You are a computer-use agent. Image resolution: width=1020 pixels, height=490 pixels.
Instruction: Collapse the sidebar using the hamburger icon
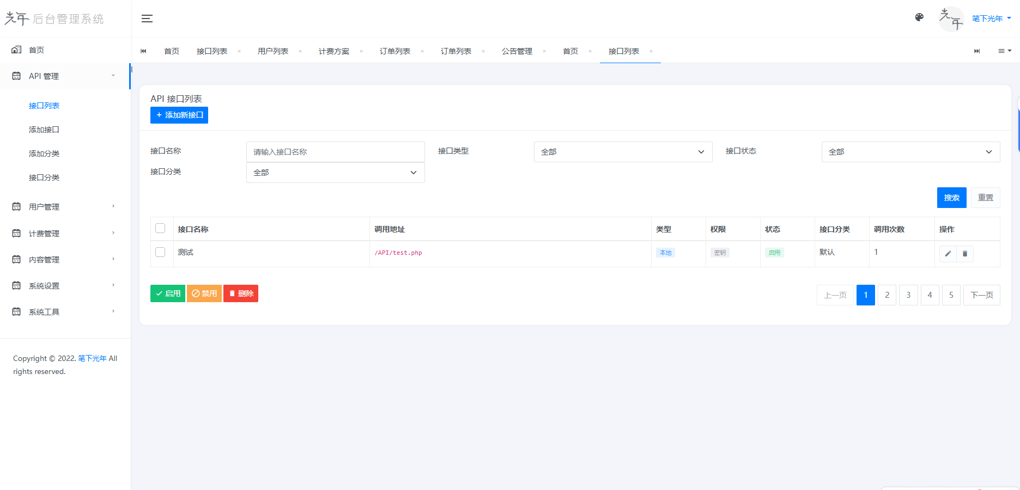pyautogui.click(x=146, y=18)
